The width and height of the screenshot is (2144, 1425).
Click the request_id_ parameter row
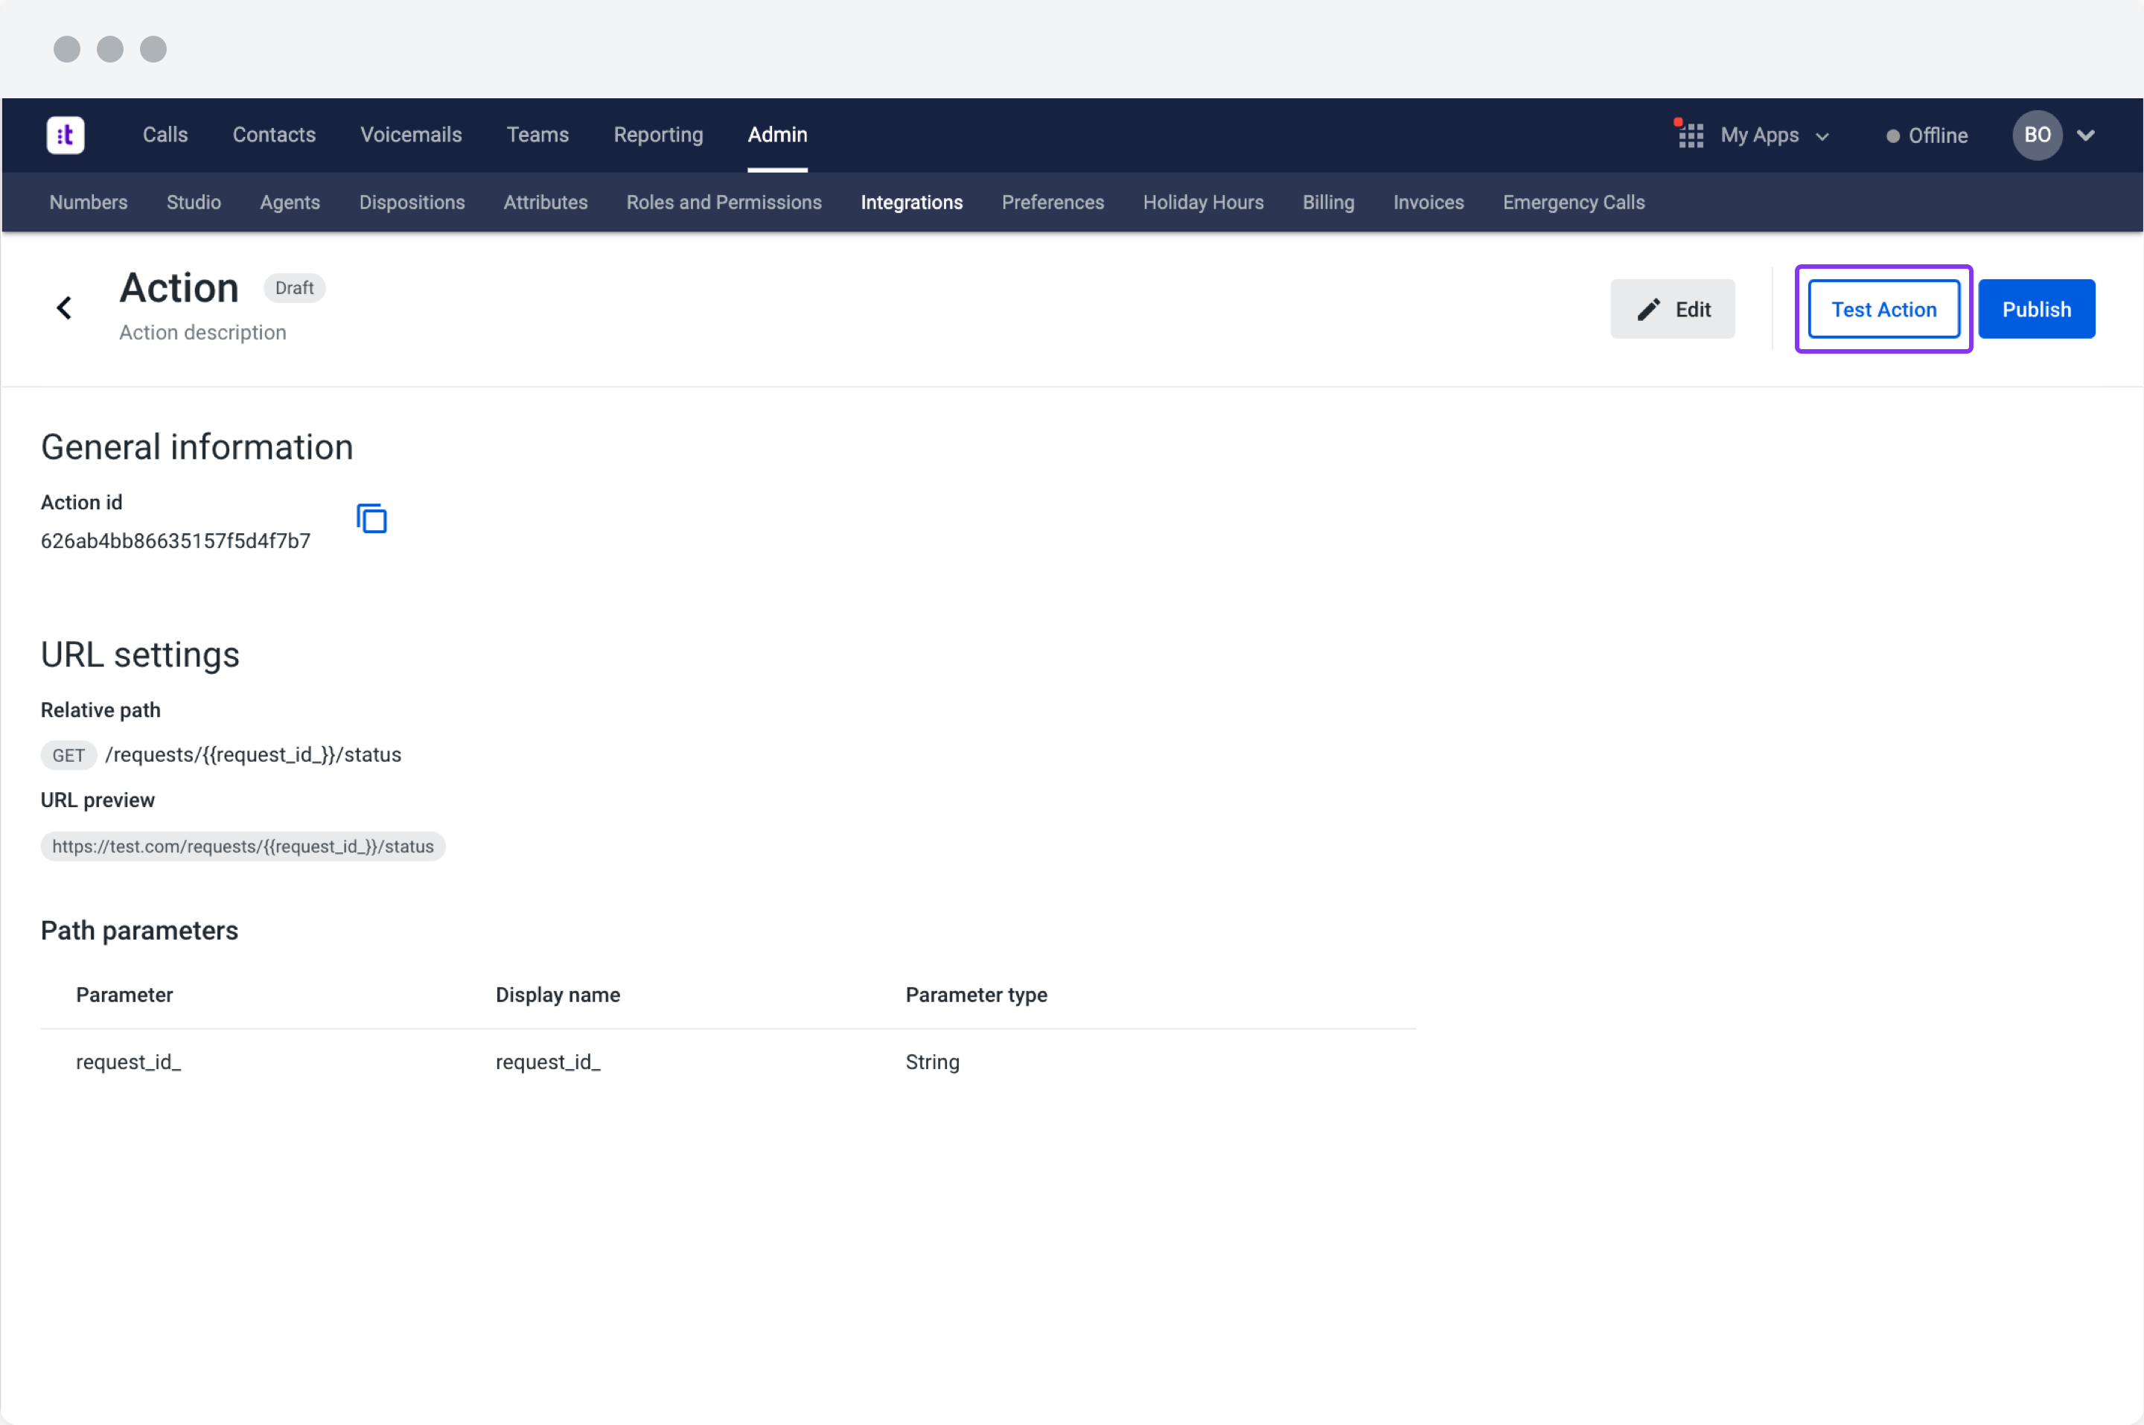click(727, 1062)
